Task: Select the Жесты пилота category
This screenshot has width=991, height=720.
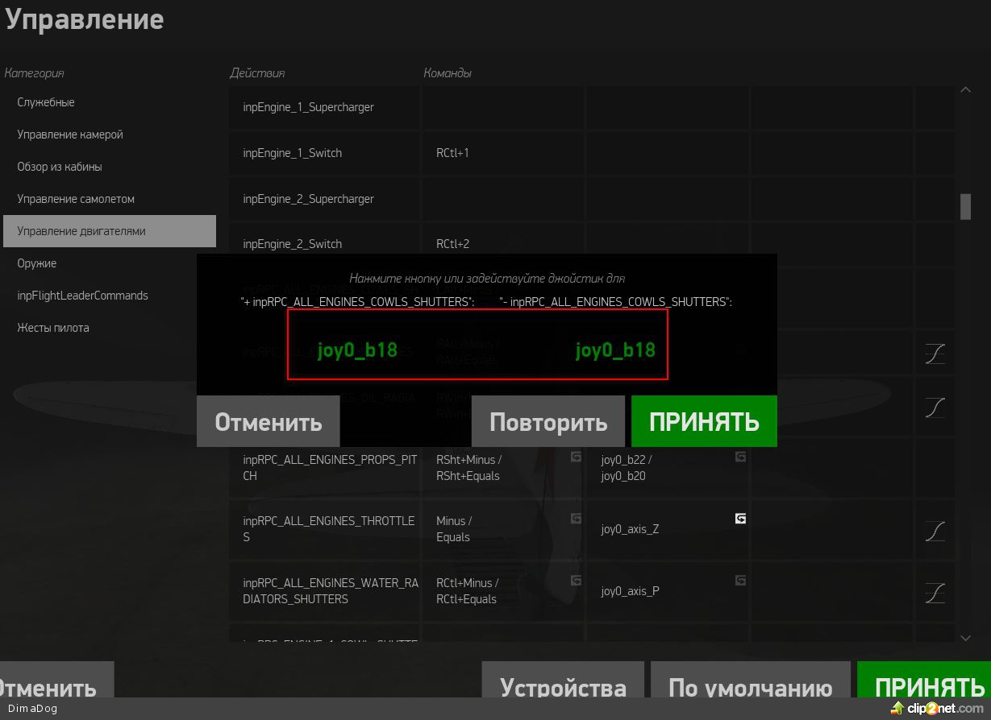Action: point(110,328)
